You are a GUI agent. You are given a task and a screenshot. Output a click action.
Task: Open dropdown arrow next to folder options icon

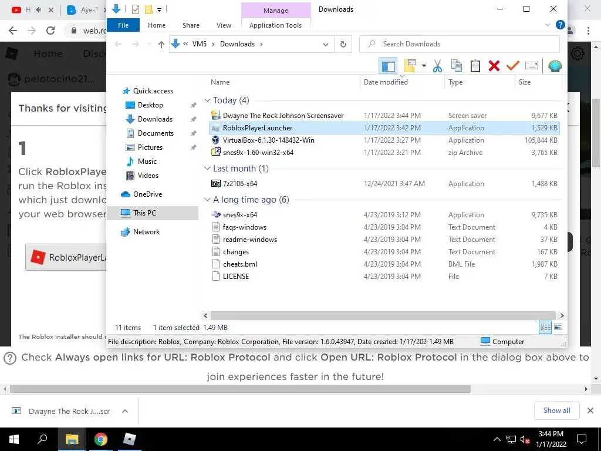pyautogui.click(x=424, y=66)
